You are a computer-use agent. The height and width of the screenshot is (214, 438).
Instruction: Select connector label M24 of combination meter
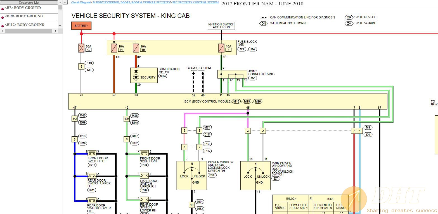[x=163, y=76]
